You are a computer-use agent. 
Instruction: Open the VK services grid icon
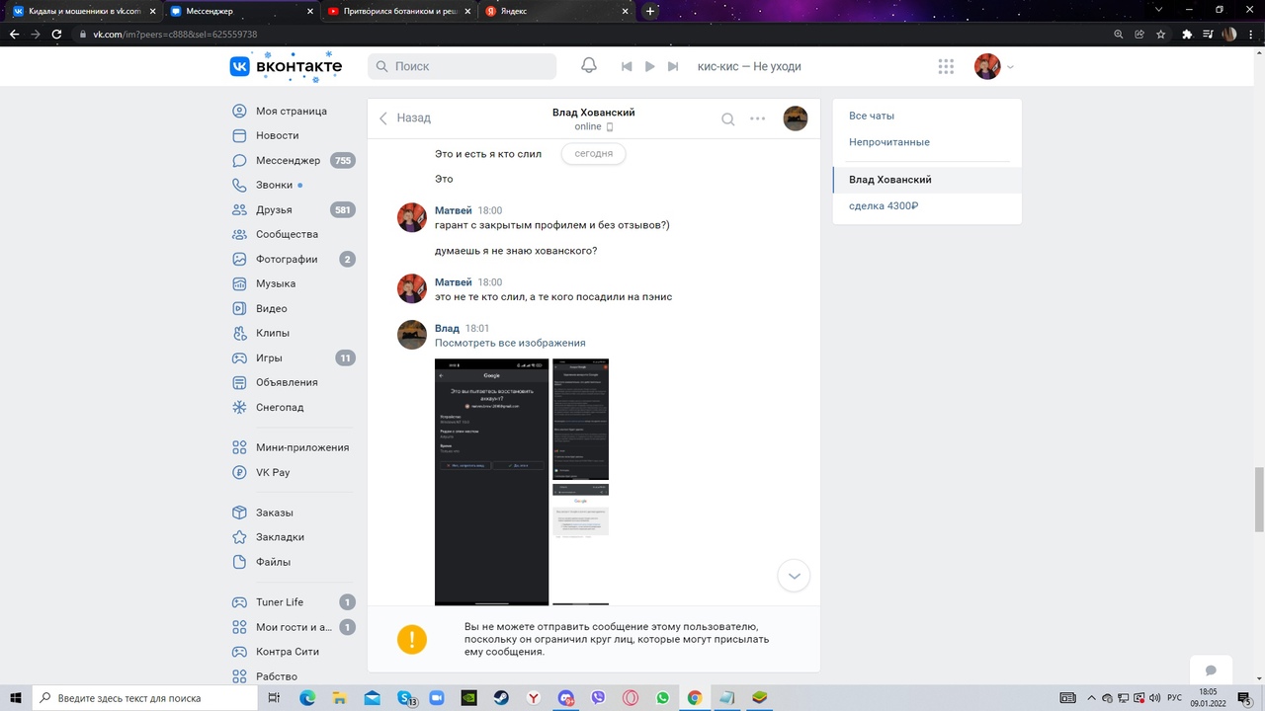(x=946, y=66)
